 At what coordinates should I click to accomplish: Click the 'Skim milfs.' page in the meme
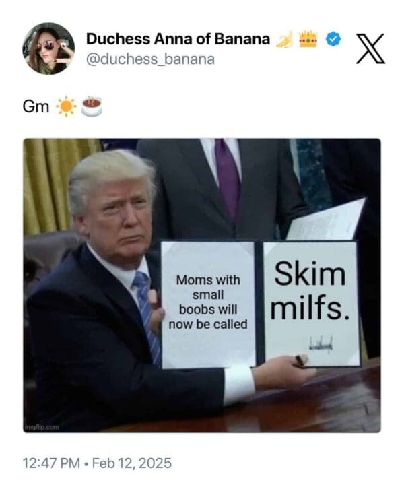(310, 303)
